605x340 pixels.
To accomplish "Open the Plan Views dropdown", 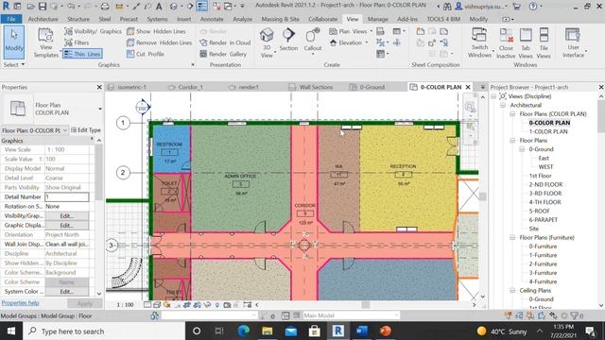I will pyautogui.click(x=351, y=31).
